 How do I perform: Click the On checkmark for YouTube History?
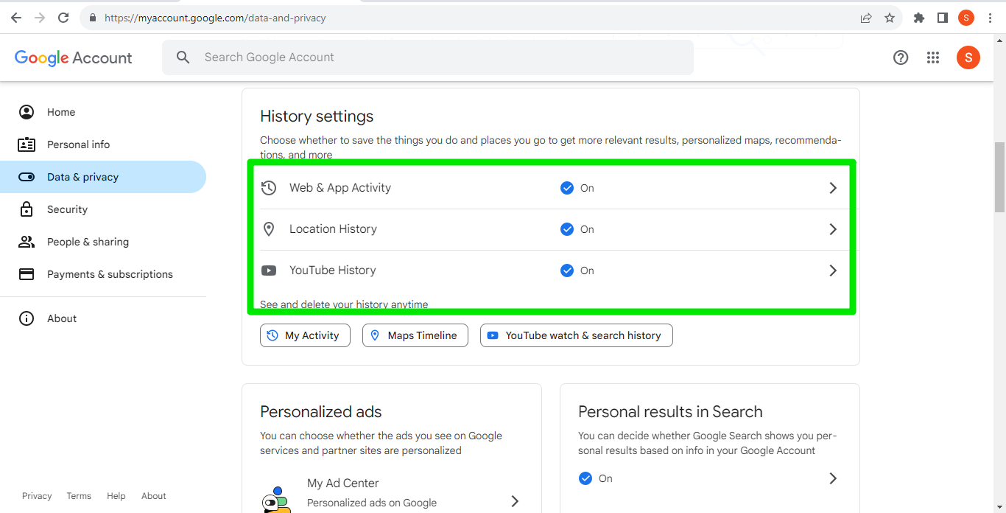pyautogui.click(x=567, y=271)
